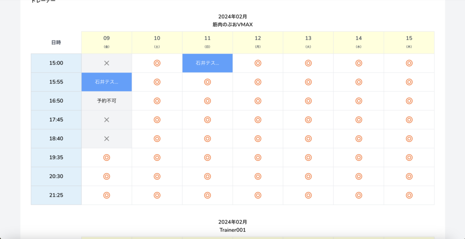The width and height of the screenshot is (465, 239).
Task: Click the 日時 header cell
Action: pos(56,42)
